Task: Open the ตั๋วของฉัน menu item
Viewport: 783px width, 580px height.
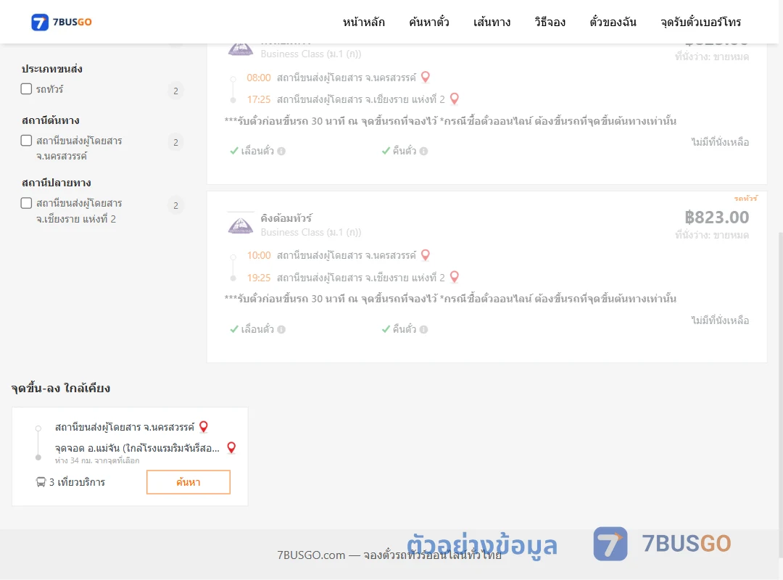Action: pos(613,22)
